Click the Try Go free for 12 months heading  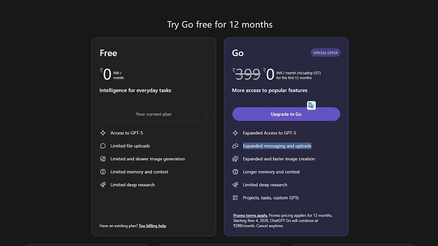219,24
